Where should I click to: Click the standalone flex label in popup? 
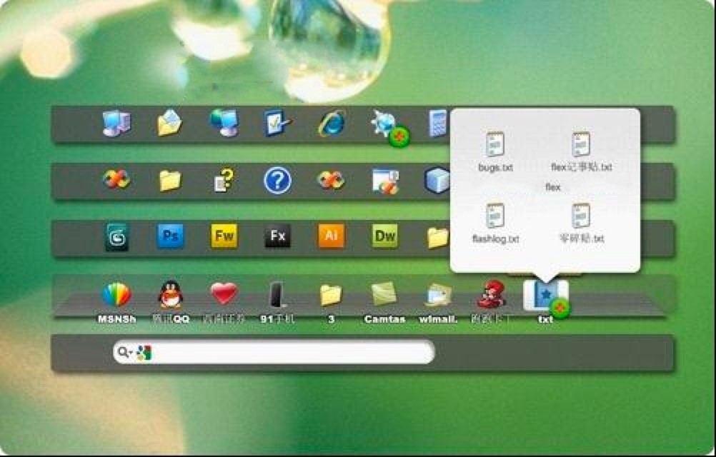point(553,187)
